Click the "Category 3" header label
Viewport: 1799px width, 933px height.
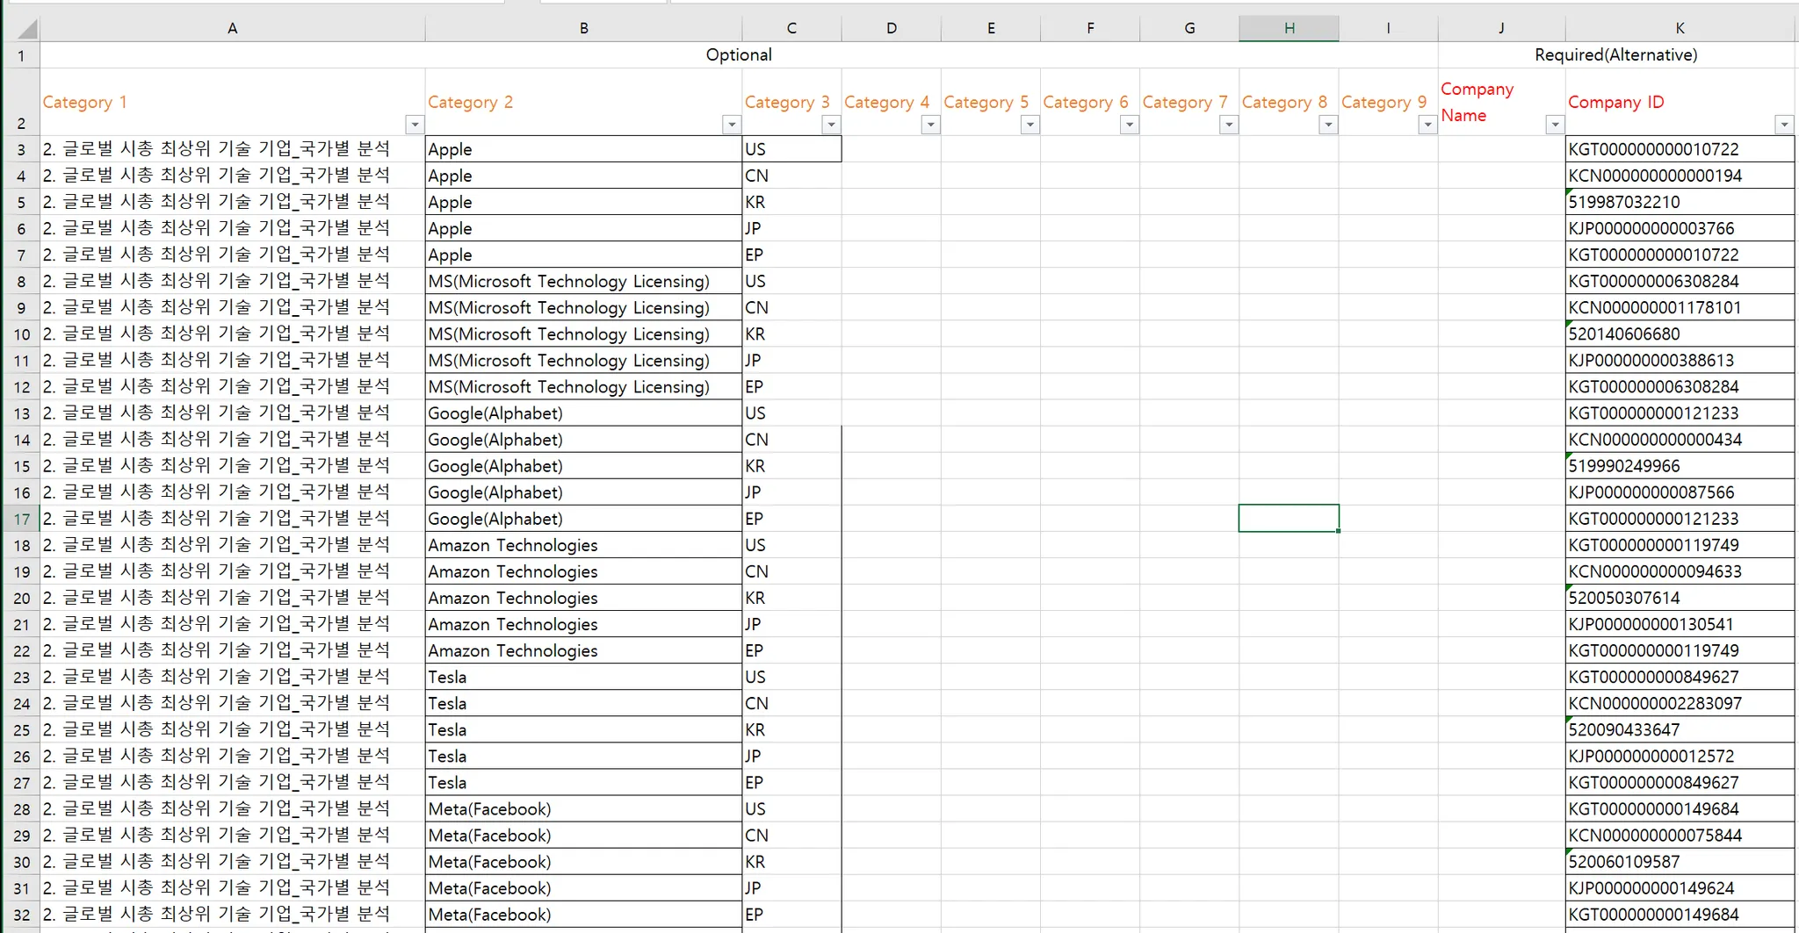coord(787,103)
